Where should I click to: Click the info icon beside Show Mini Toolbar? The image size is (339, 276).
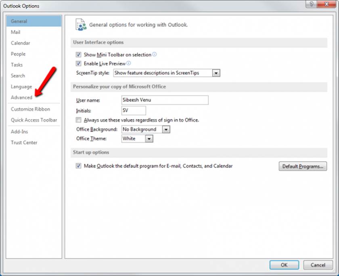154,54
